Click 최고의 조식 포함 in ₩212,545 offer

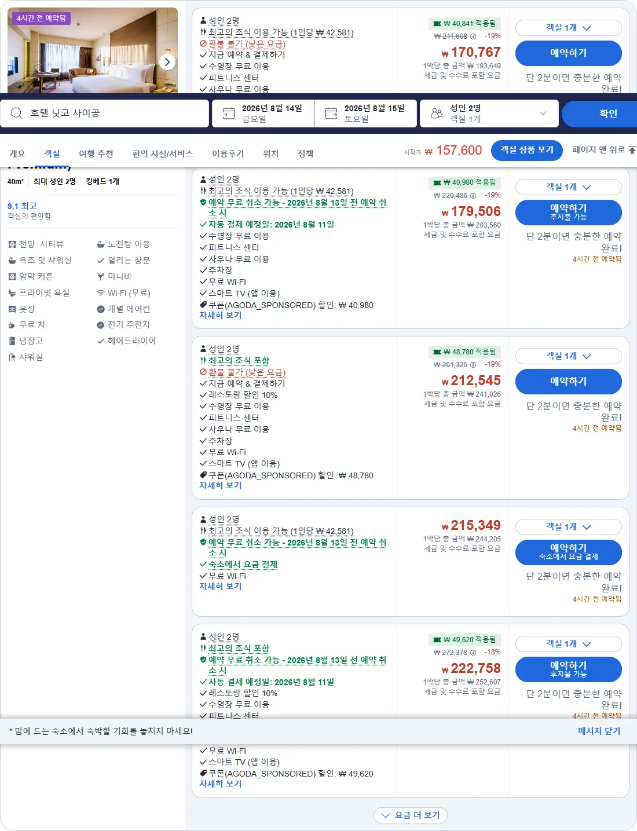pyautogui.click(x=239, y=361)
